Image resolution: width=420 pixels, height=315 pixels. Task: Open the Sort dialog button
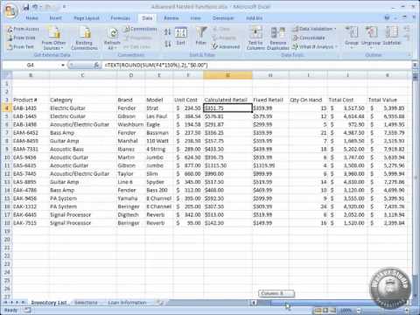pyautogui.click(x=181, y=36)
